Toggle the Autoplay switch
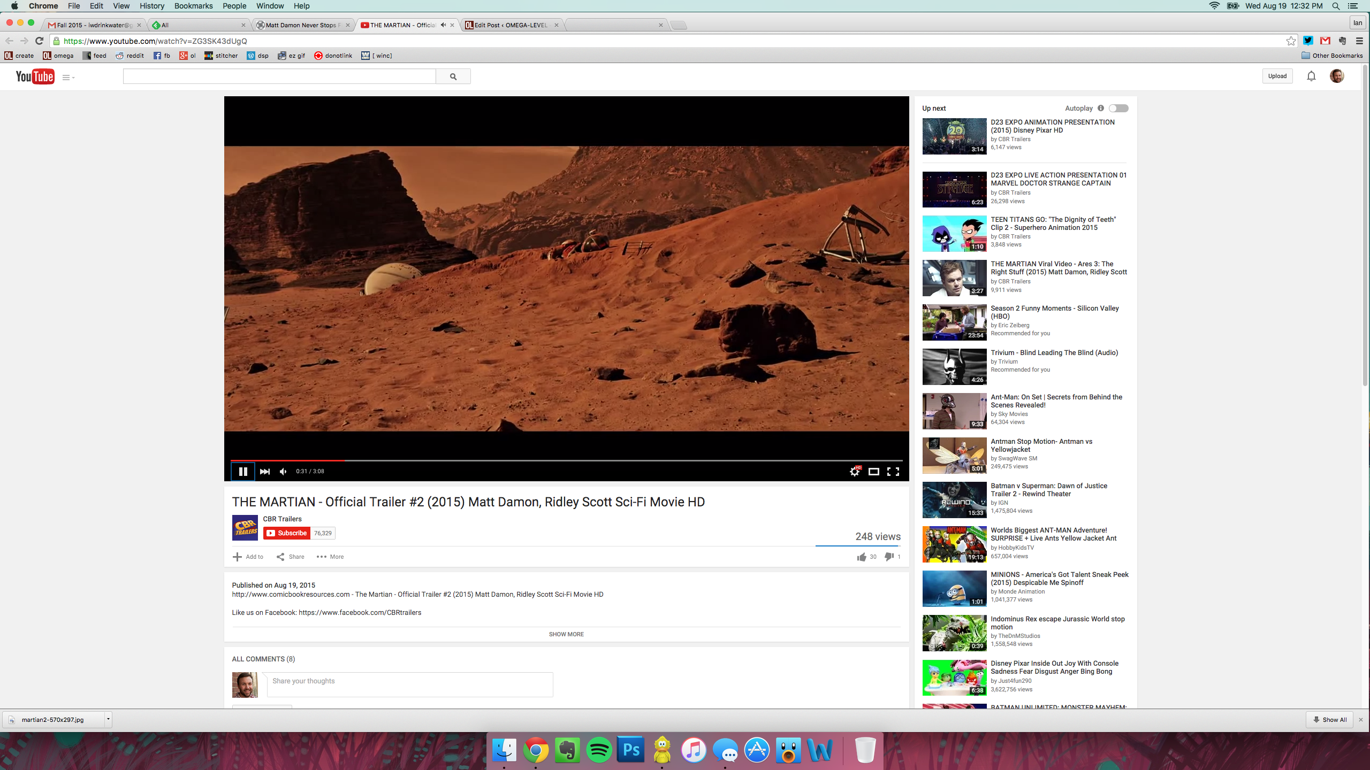The height and width of the screenshot is (770, 1370). pyautogui.click(x=1118, y=108)
